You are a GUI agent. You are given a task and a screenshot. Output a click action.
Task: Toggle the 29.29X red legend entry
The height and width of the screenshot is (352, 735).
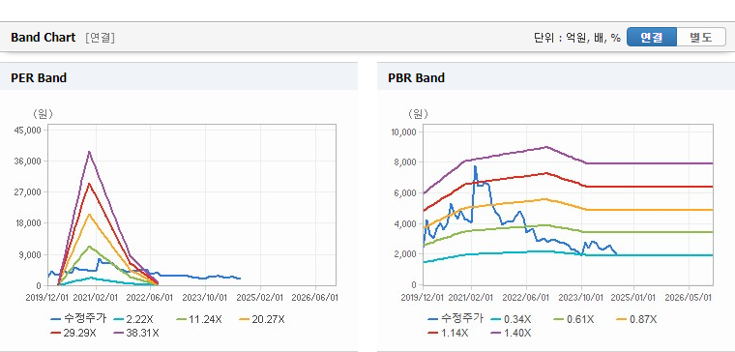point(73,333)
